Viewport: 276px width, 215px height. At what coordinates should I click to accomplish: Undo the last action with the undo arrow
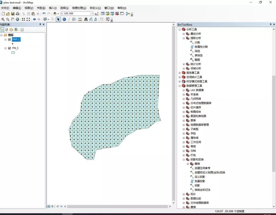pos(44,14)
